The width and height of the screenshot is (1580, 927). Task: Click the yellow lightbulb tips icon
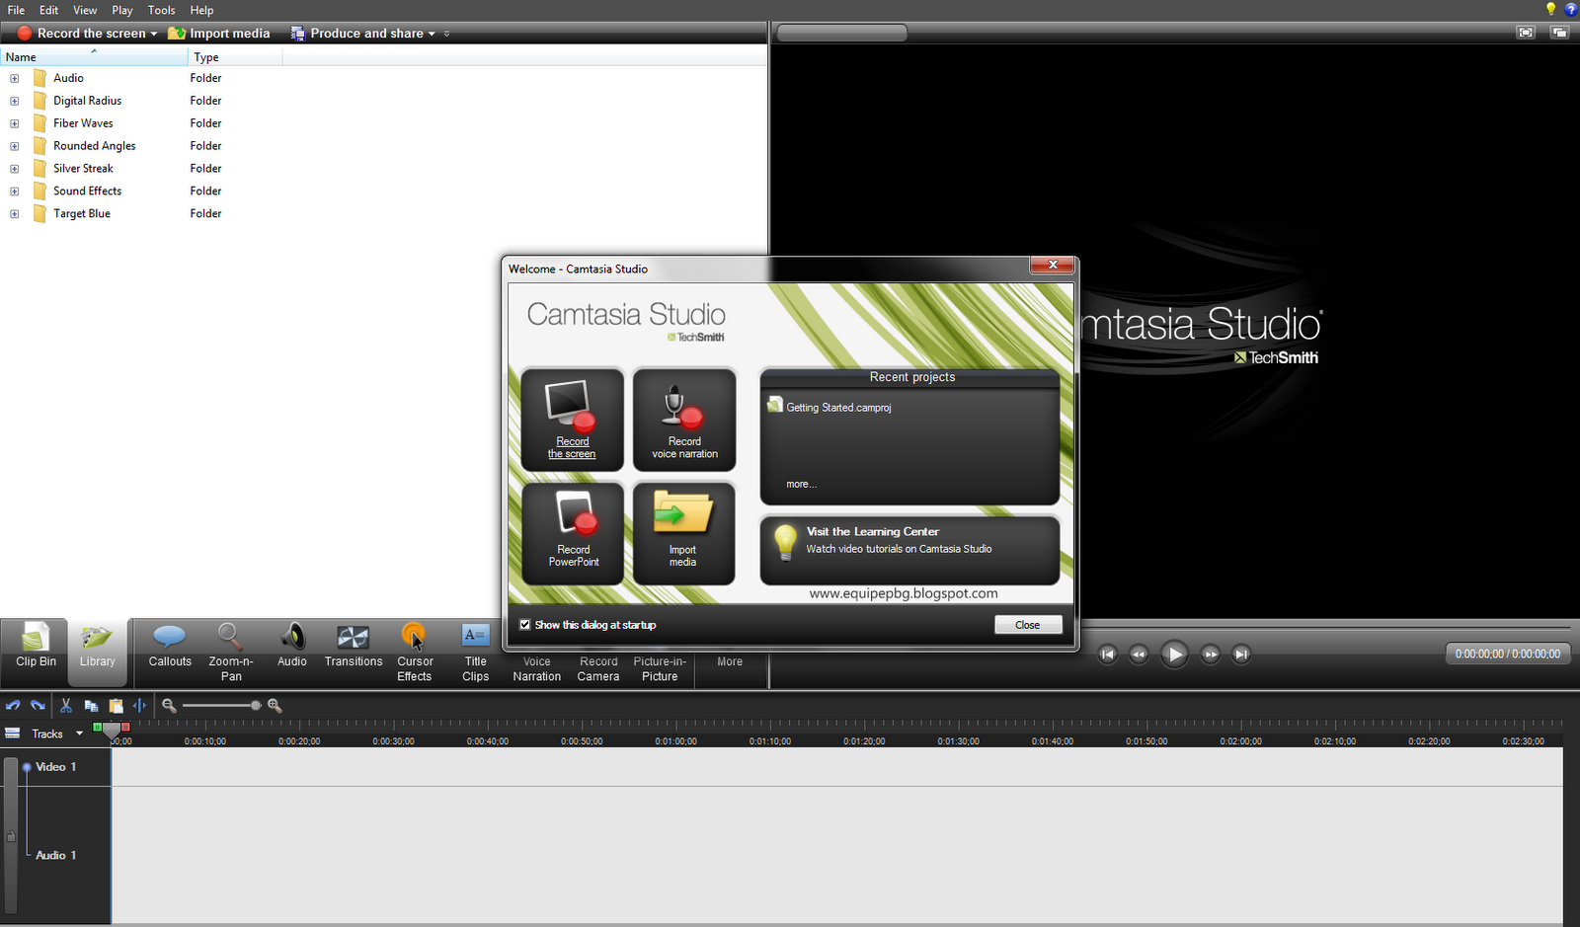click(x=1550, y=9)
